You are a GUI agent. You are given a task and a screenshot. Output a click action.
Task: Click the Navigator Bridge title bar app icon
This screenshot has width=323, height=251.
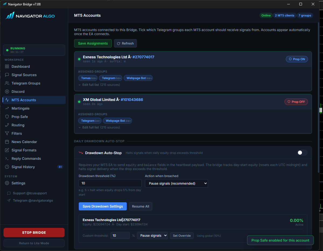[x=5, y=4]
